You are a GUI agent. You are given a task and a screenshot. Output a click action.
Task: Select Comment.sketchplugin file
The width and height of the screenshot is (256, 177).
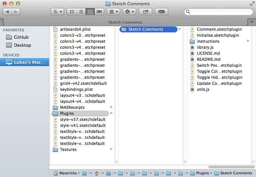point(219,29)
